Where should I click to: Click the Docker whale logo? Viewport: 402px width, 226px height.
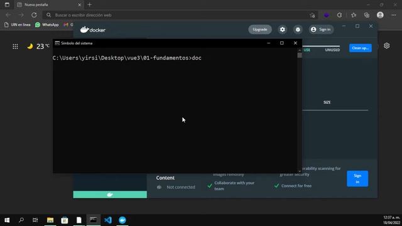pos(93,30)
